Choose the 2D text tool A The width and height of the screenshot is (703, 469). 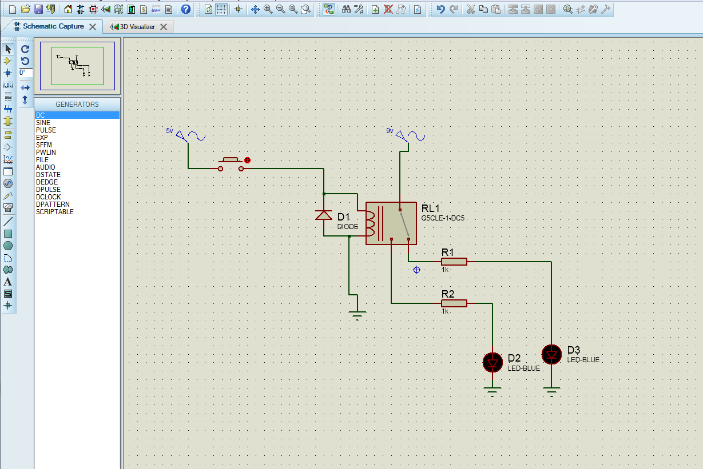click(x=8, y=282)
